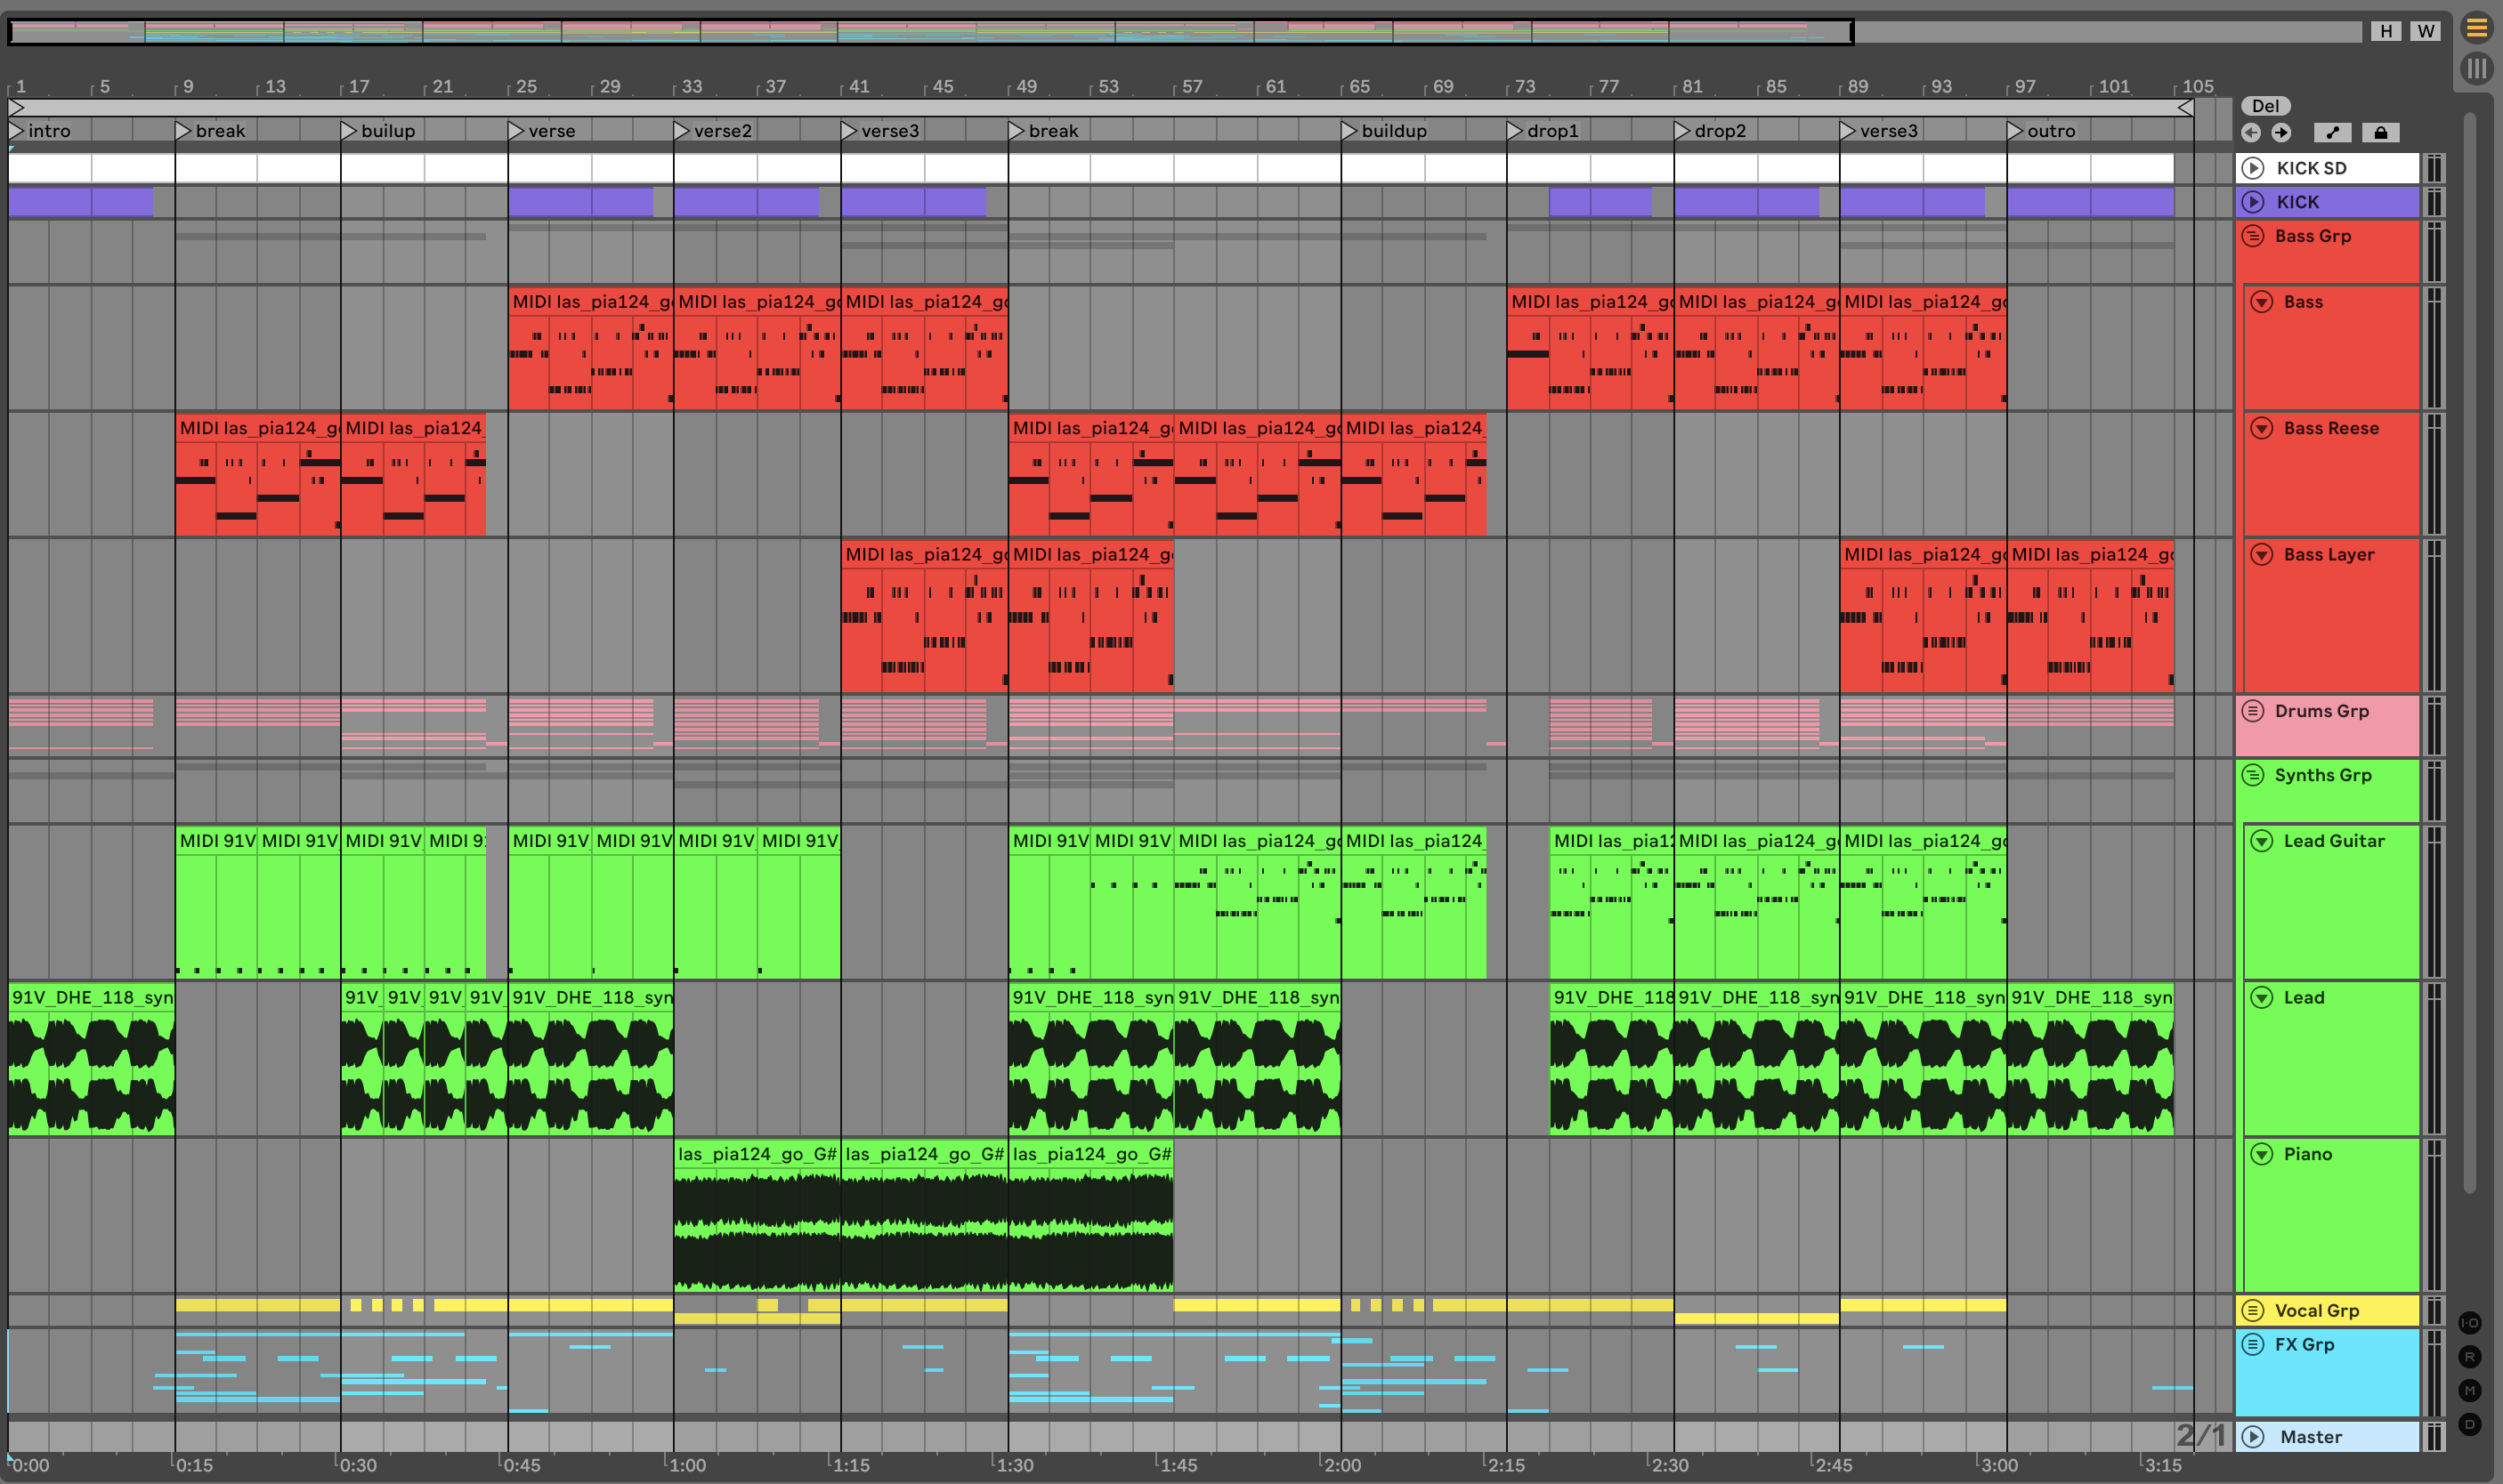
Task: Jump to the drop1 locator
Action: (1515, 131)
